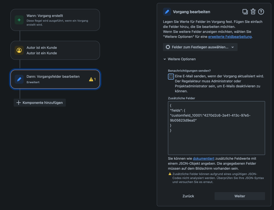
Task: Open the erweiterte Feldbearbeitung link
Action: pos(230,37)
